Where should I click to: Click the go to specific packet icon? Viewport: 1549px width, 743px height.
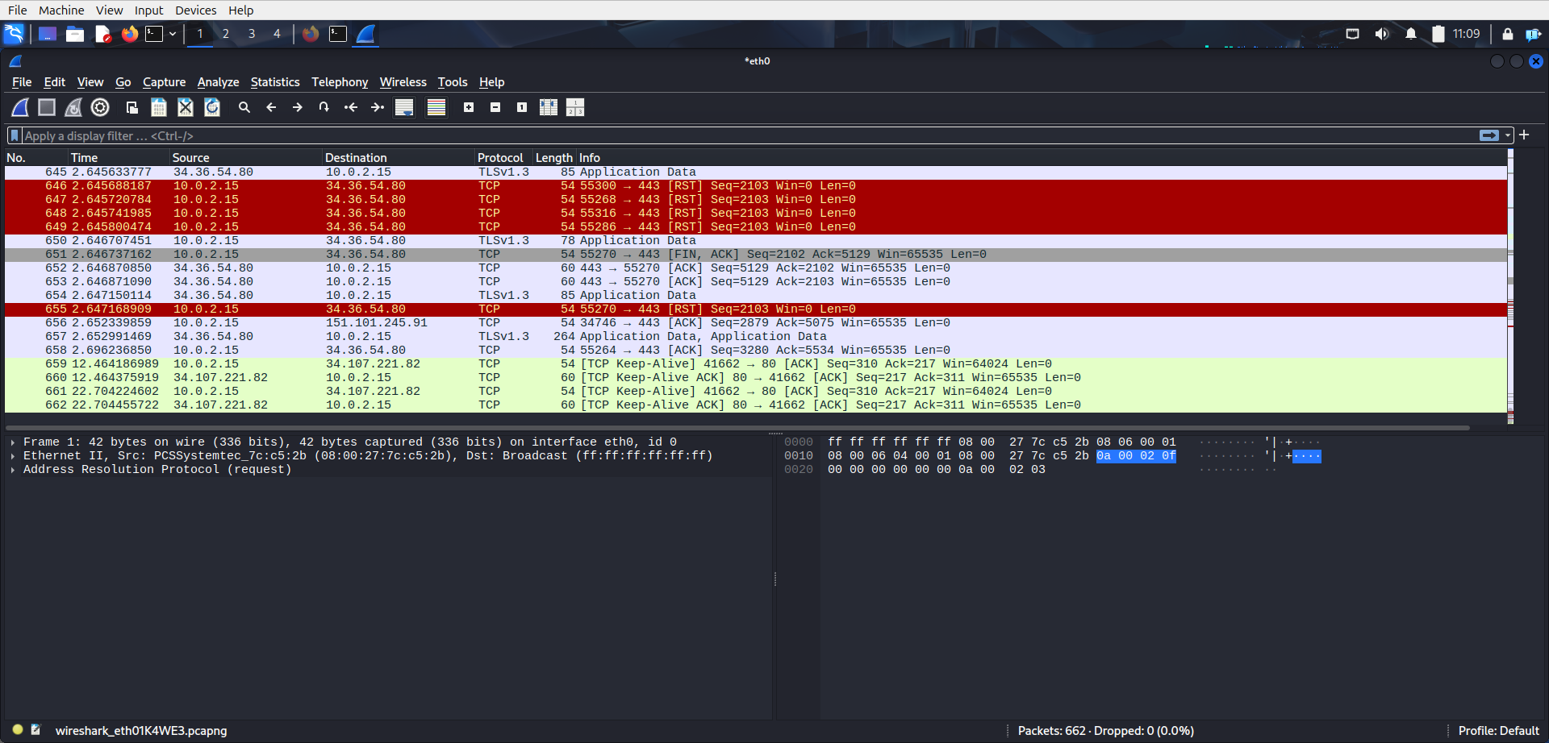tap(324, 107)
